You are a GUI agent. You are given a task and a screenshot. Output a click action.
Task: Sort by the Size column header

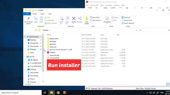[118, 35]
